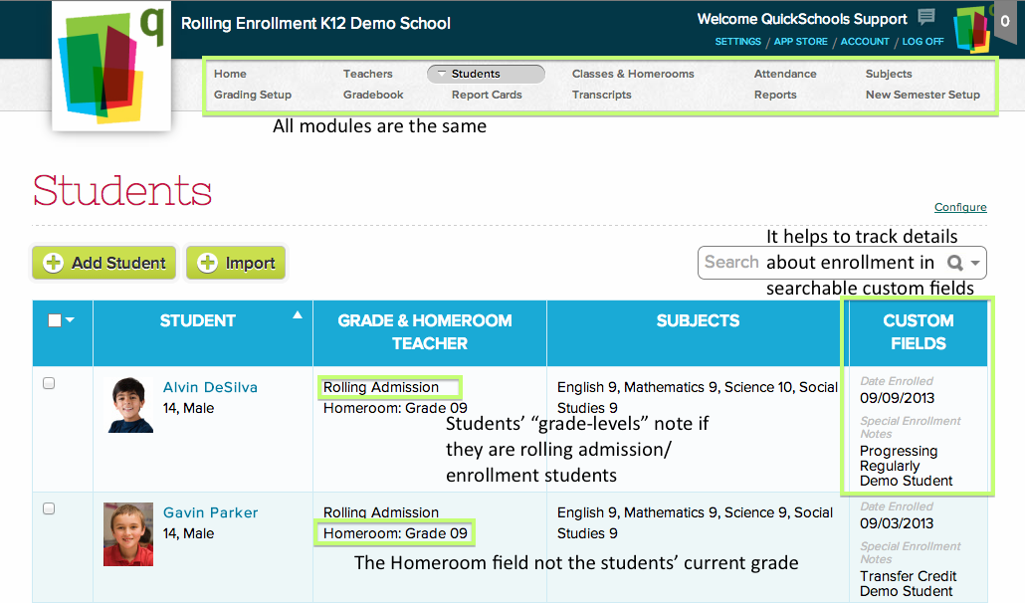Check the box for Gavin Parker
The height and width of the screenshot is (603, 1025).
pyautogui.click(x=49, y=508)
